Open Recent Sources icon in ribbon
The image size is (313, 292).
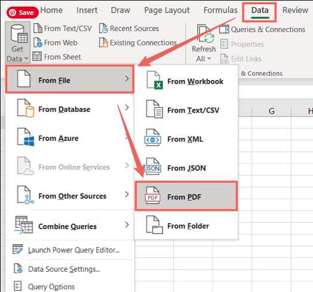click(x=103, y=28)
